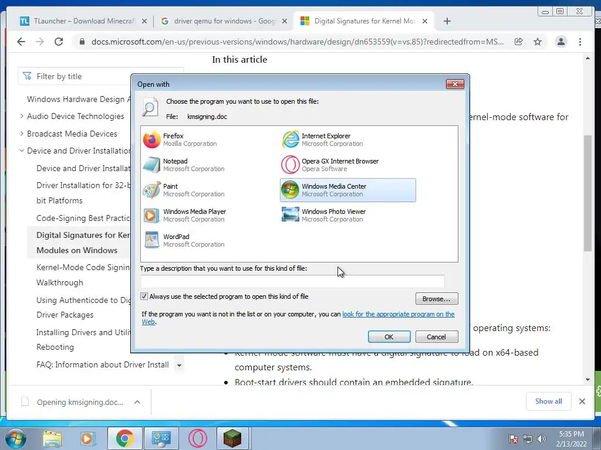Select the Paint program icon

152,190
